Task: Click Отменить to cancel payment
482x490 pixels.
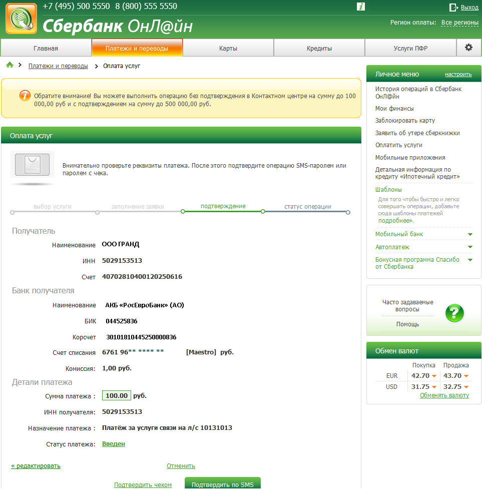Action: tap(181, 465)
